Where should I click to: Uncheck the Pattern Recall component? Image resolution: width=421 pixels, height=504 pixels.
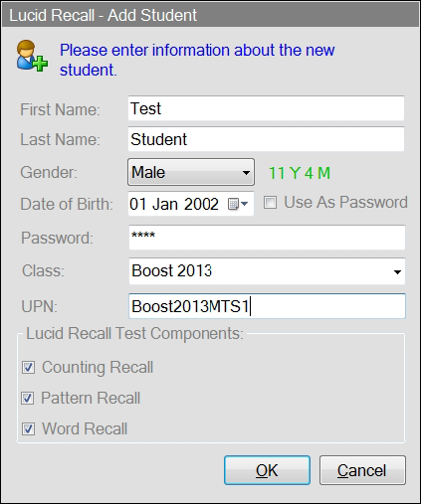28,398
